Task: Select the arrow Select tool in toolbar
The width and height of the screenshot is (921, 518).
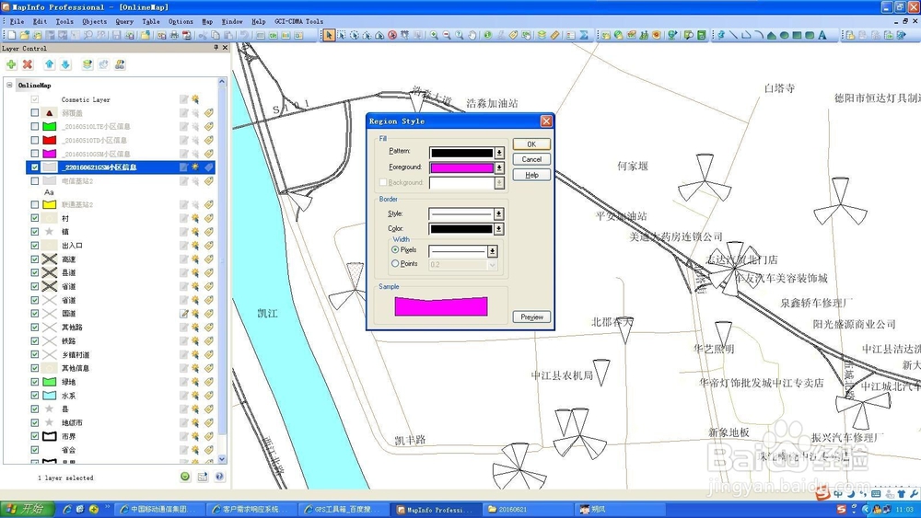Action: click(329, 35)
